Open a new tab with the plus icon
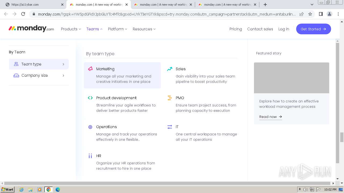The height and width of the screenshot is (193, 344). click(265, 5)
